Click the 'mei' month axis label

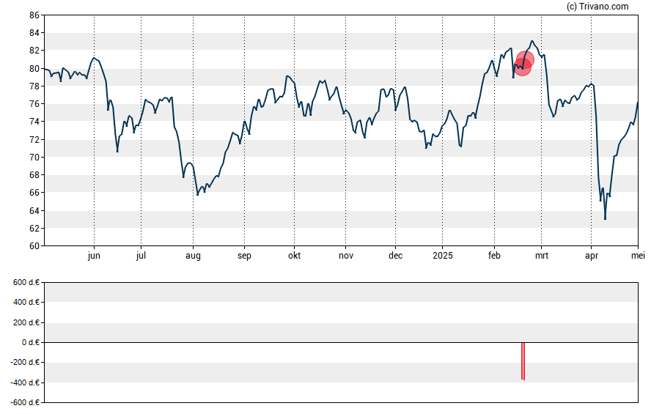coord(638,256)
